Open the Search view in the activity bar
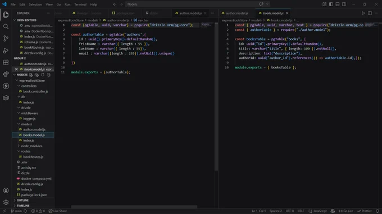The image size is (382, 214). point(6,26)
